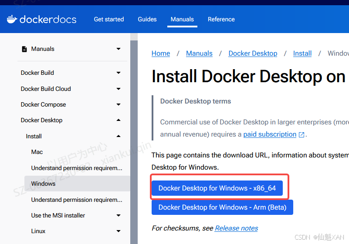Open Use the MSI installer page

tap(58, 215)
